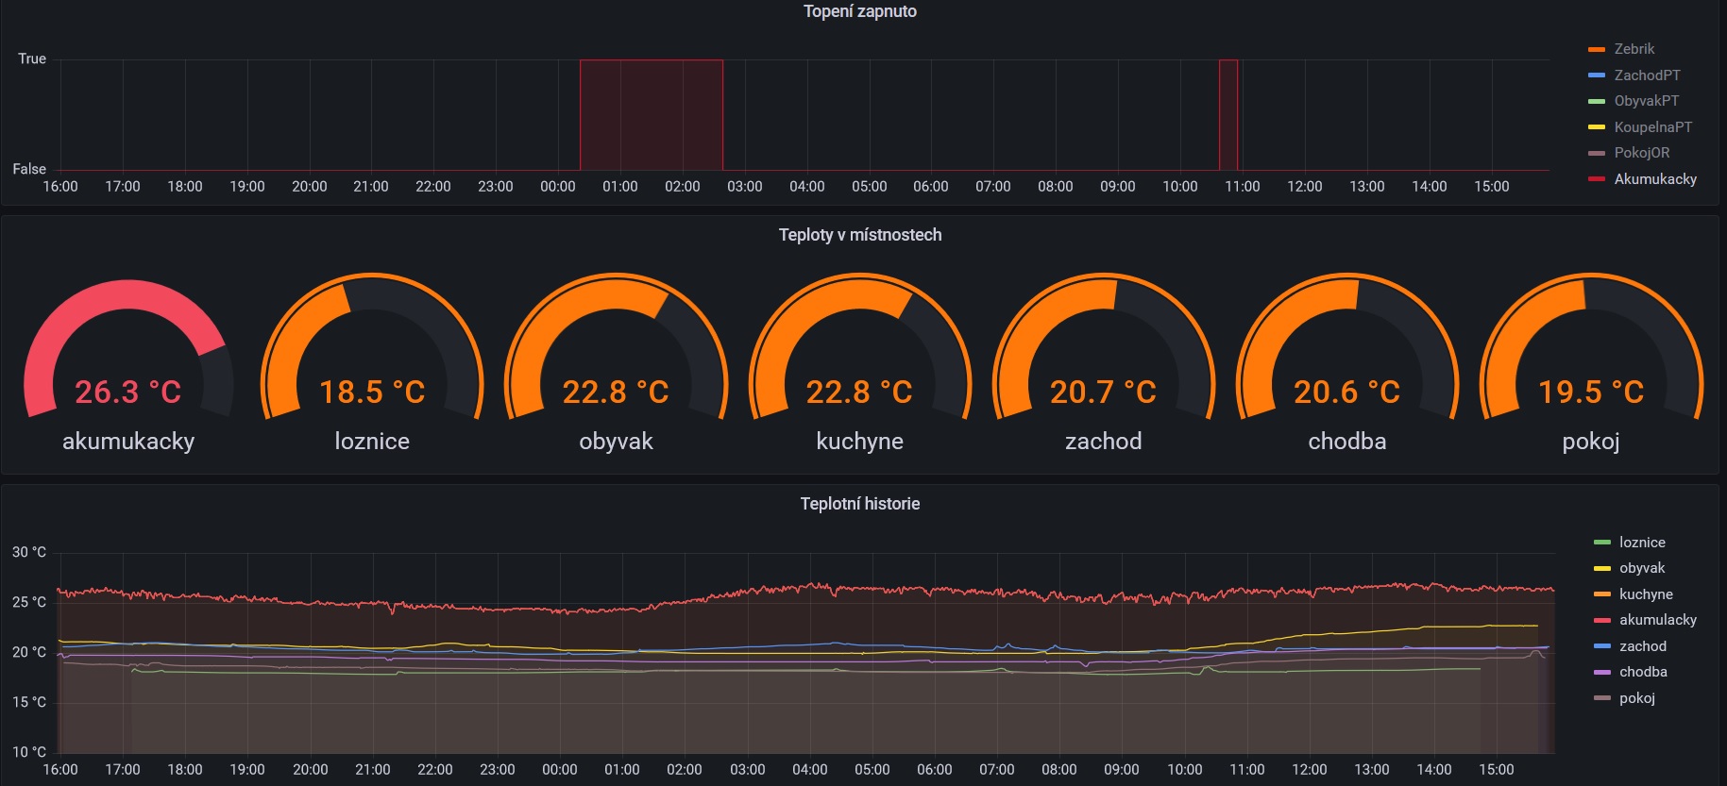Toggle the Akumukacky series in the legend
Screen dimensions: 1727x786
(x=1655, y=179)
